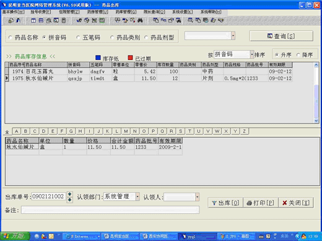Select the 五笔码 search radio button
This screenshot has width=322, height=241.
pos(78,38)
